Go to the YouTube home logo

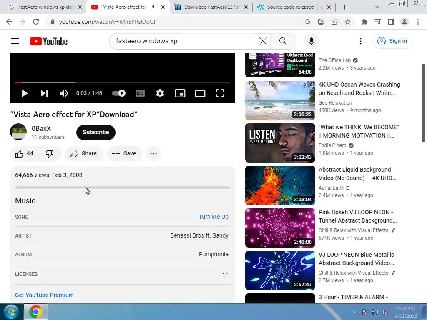(49, 41)
